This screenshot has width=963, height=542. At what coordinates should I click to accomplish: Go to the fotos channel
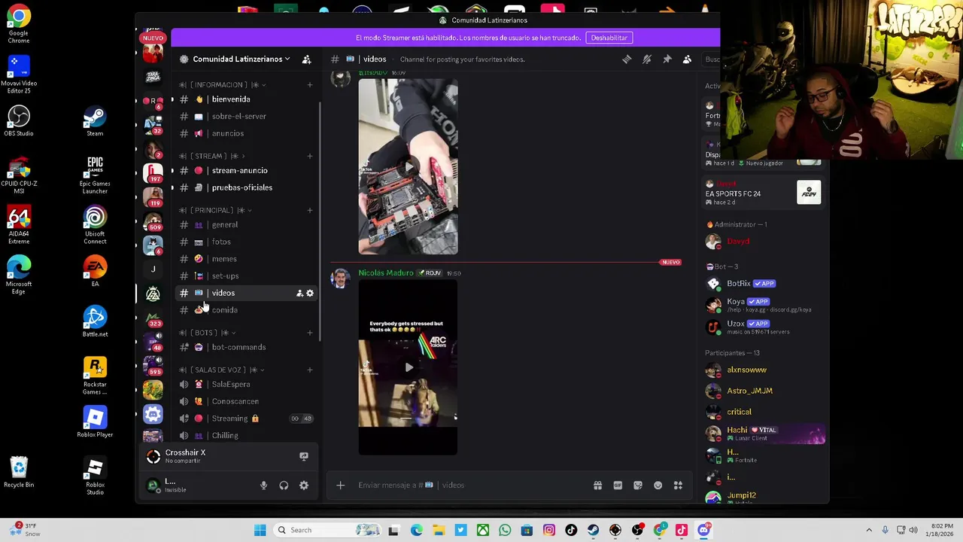246,242
